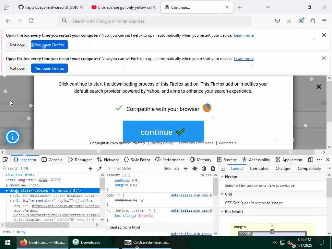Reload the current page

tap(31, 21)
